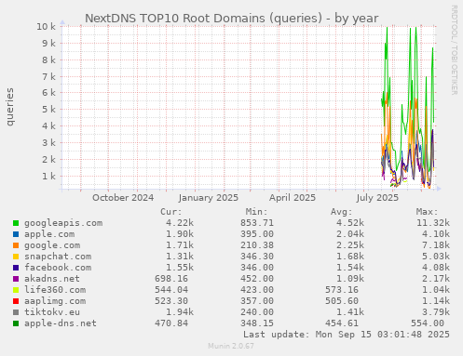This screenshot has height=356, width=463.
Task: Click snapchat.com max value 5.03k
Action: click(436, 257)
